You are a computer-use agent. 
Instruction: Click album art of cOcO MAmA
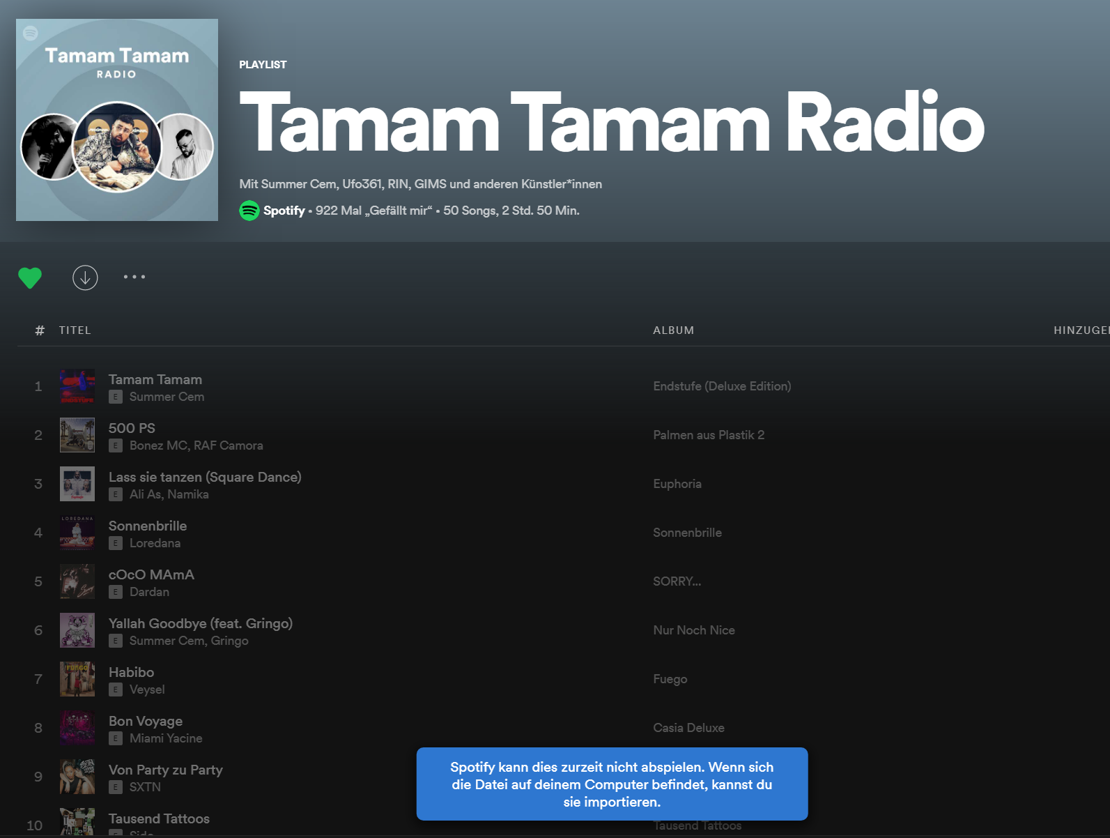77,581
